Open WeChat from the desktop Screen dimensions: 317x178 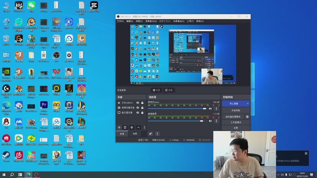pos(31,7)
